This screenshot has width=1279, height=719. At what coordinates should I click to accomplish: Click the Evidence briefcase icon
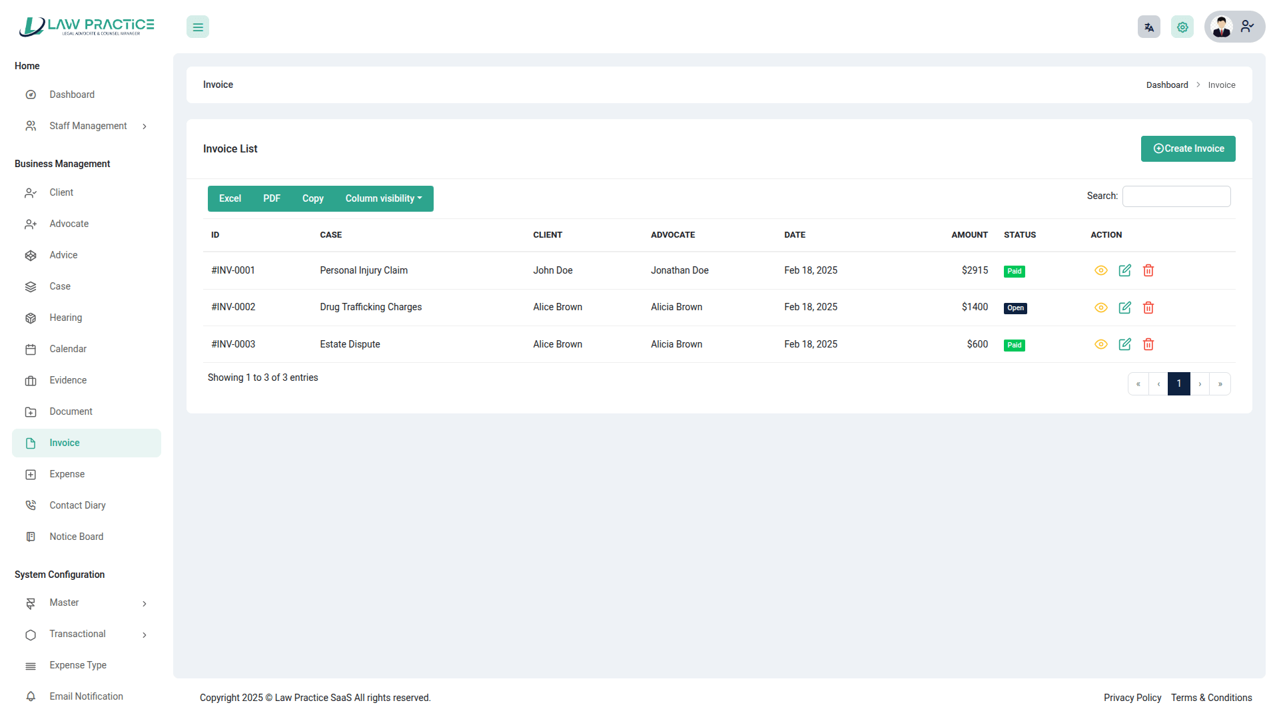pyautogui.click(x=31, y=381)
